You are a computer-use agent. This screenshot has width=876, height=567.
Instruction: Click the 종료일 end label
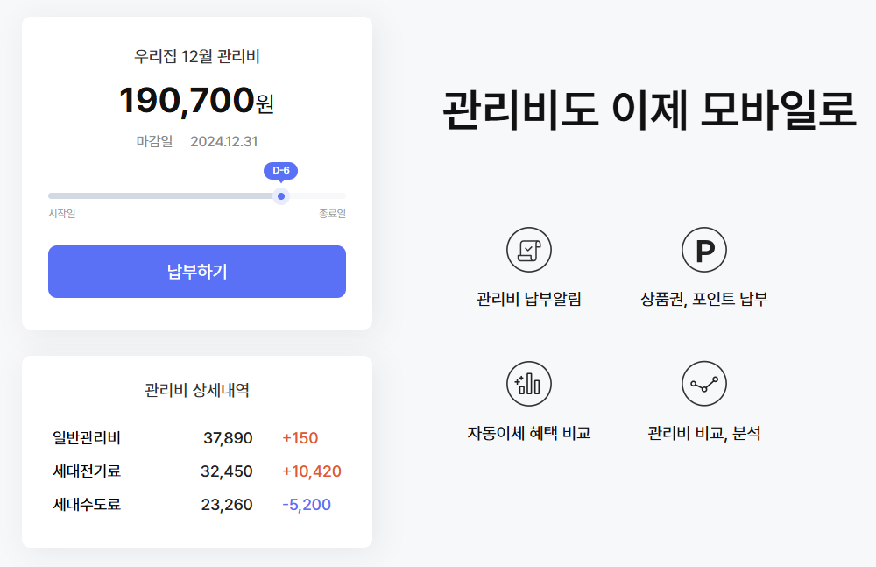click(332, 214)
